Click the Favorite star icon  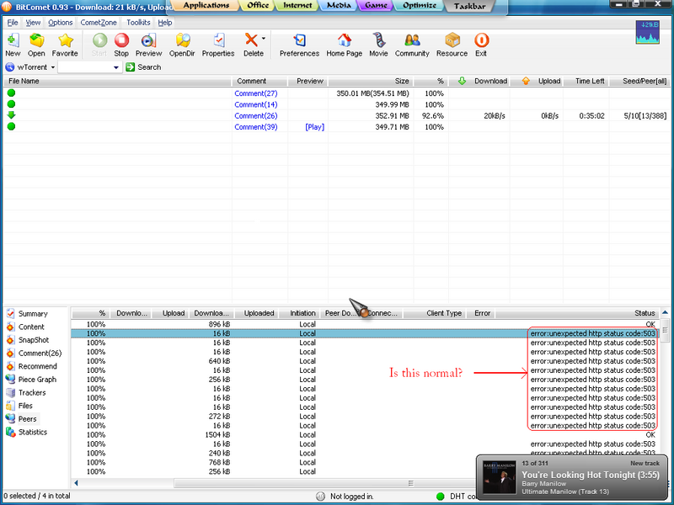pos(65,41)
